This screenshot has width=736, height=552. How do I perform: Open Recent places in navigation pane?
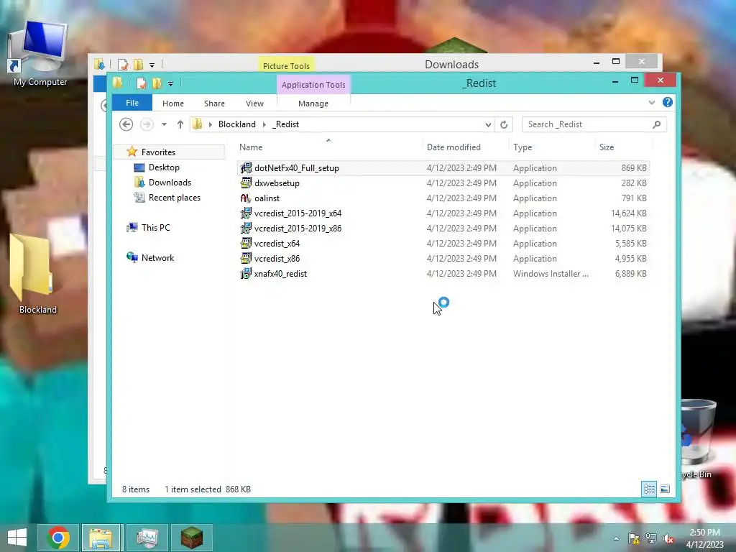[174, 198]
